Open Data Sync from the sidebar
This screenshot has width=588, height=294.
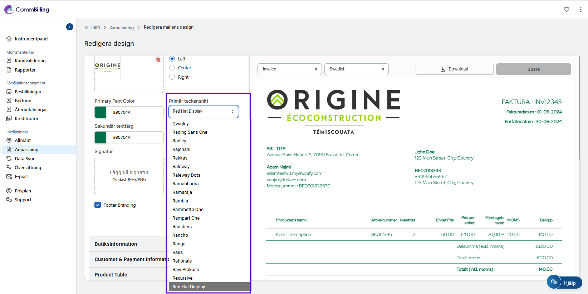tap(25, 159)
